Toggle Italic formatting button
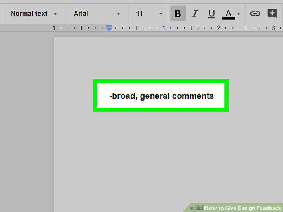The width and height of the screenshot is (283, 212). click(195, 14)
